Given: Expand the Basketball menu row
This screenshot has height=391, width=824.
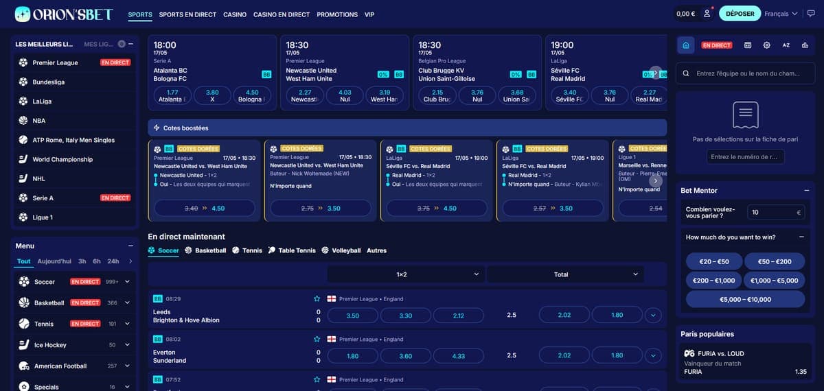Looking at the screenshot, I should point(128,303).
